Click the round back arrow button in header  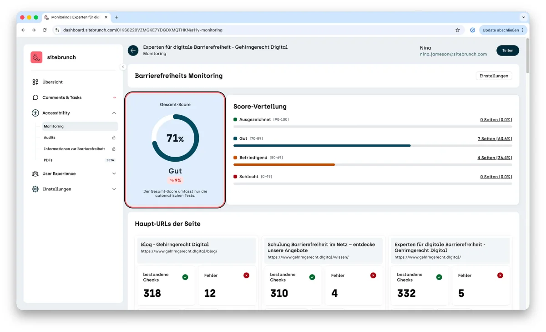coord(133,51)
